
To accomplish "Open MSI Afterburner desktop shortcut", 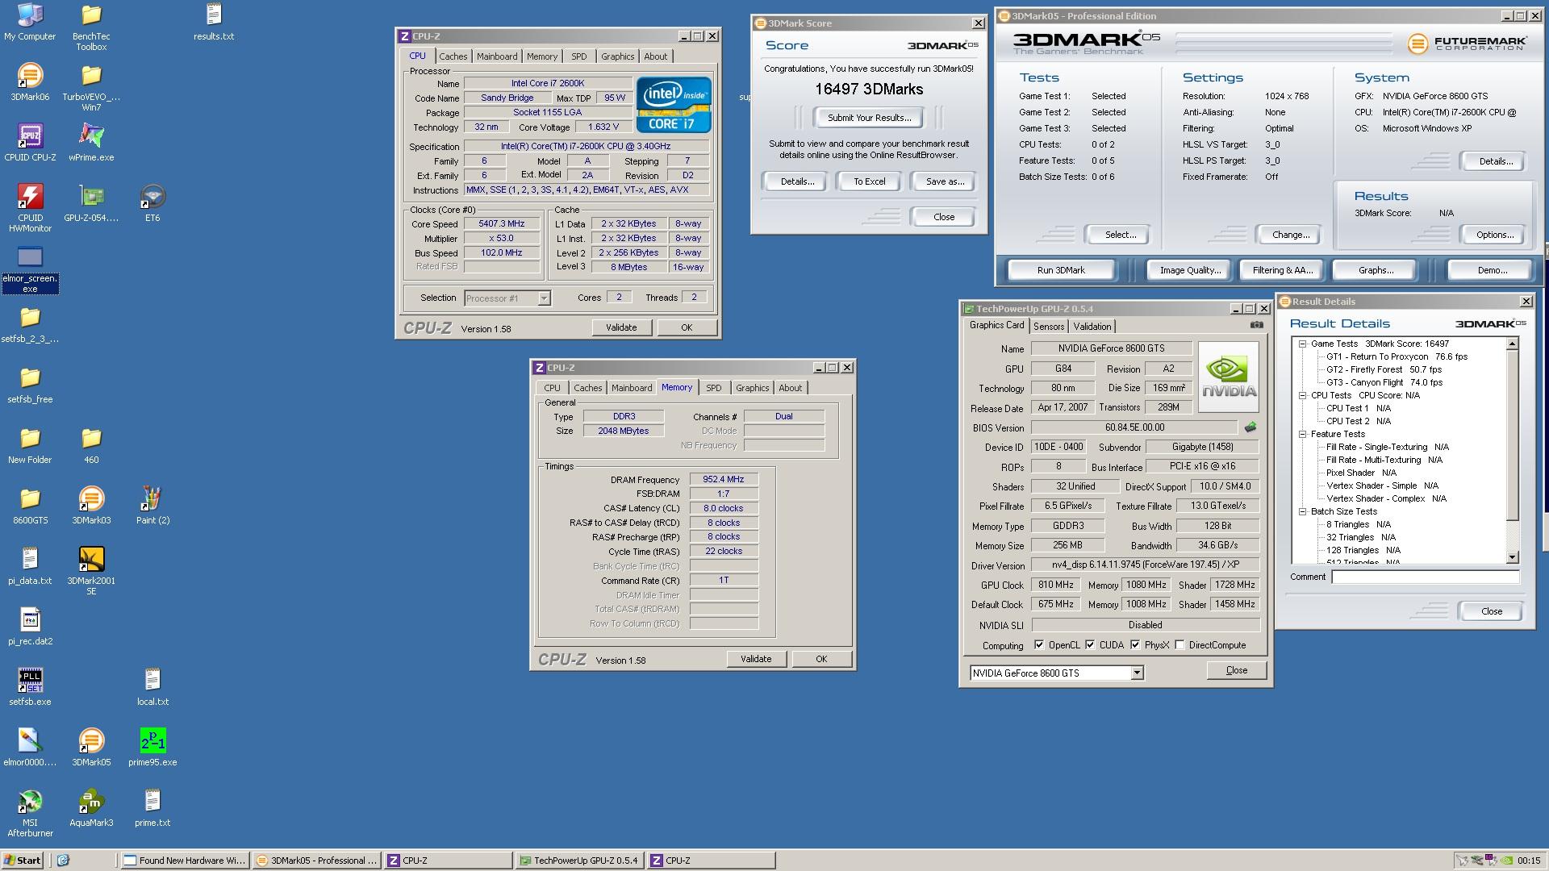I will [x=30, y=813].
